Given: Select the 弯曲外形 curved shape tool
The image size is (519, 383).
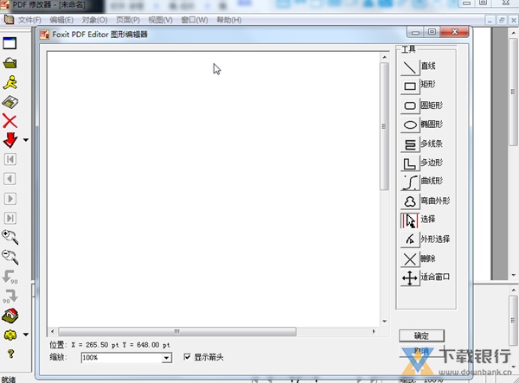Looking at the screenshot, I should (x=410, y=201).
